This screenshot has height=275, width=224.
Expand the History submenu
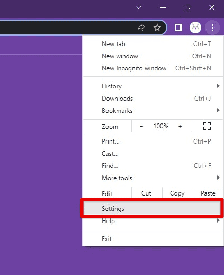click(x=153, y=86)
